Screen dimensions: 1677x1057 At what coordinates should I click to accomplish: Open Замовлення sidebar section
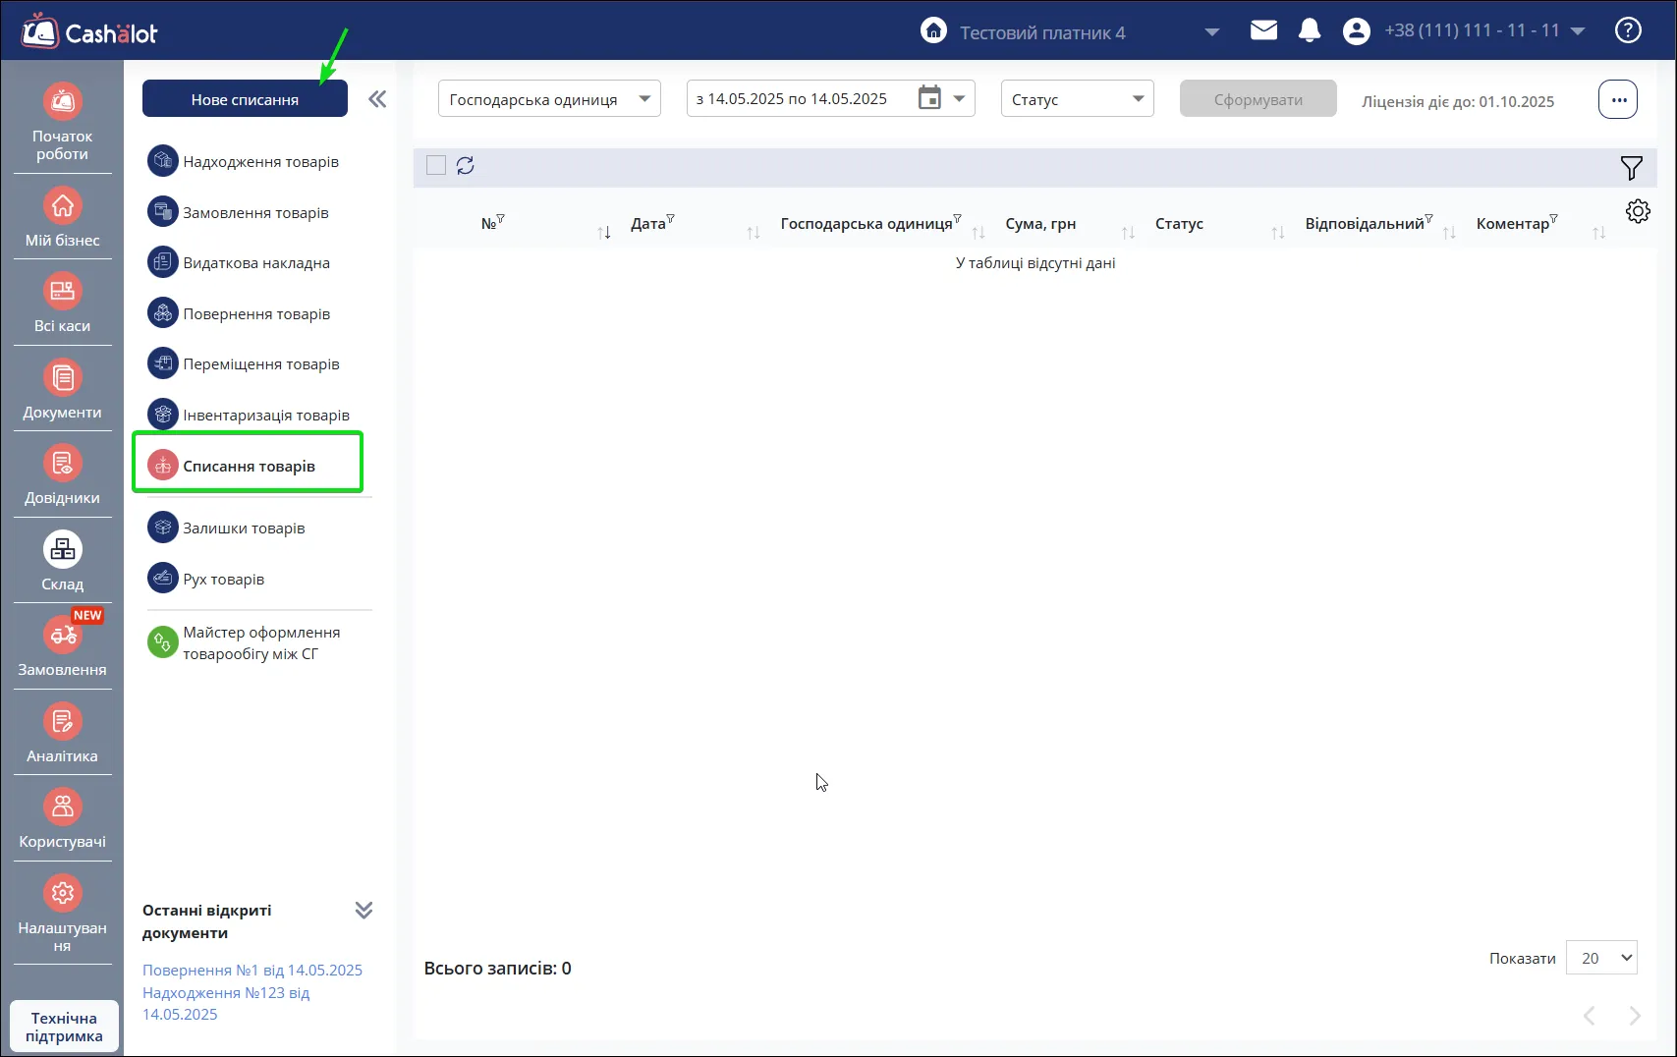click(62, 647)
